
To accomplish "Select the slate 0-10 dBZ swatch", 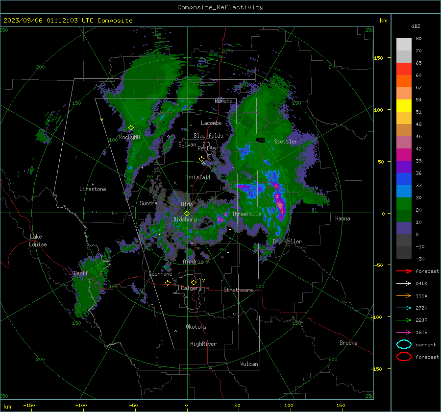I will 404,228.
